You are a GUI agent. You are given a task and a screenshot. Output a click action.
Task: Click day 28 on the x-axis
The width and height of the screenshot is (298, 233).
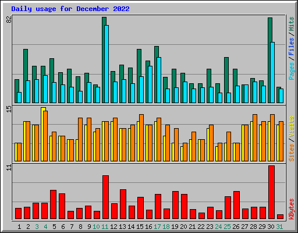point(253,227)
